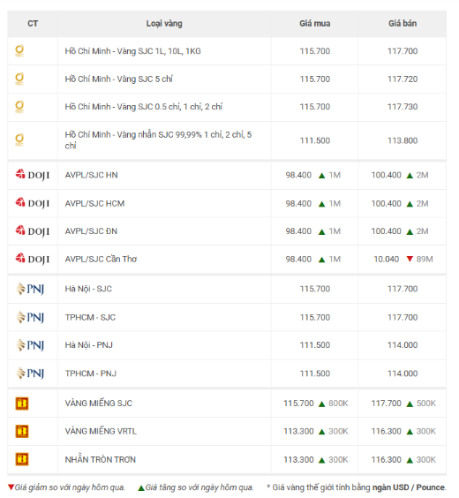Image resolution: width=459 pixels, height=498 pixels.
Task: Click DOJI logo in the AVPL/SJC ĐN row
Action: (x=33, y=230)
